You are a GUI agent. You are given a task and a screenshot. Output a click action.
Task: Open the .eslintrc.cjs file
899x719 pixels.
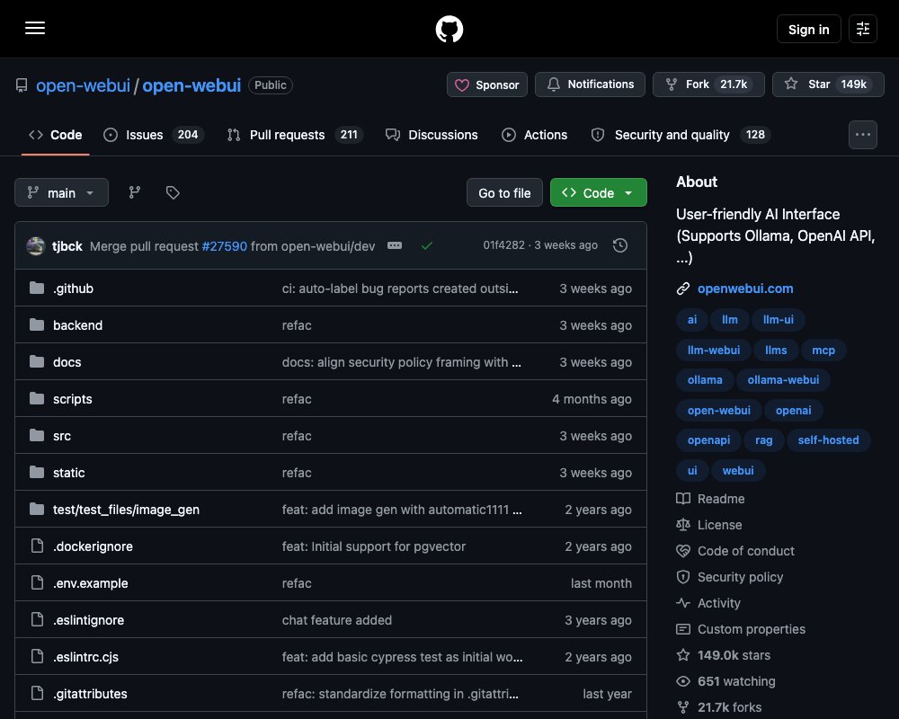point(86,657)
